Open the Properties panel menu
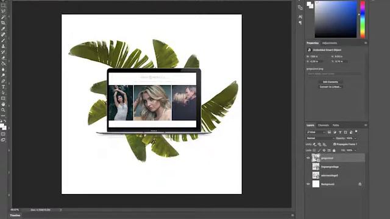390x219 pixels. pos(366,43)
